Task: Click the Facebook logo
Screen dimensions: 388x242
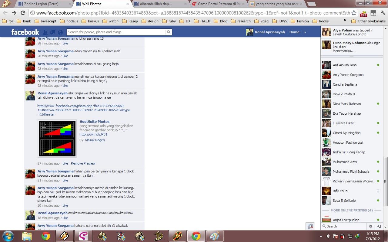Action: point(25,32)
